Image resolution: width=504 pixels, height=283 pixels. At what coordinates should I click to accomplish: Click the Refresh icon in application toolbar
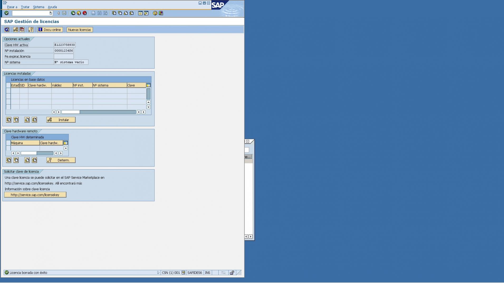click(x=7, y=30)
